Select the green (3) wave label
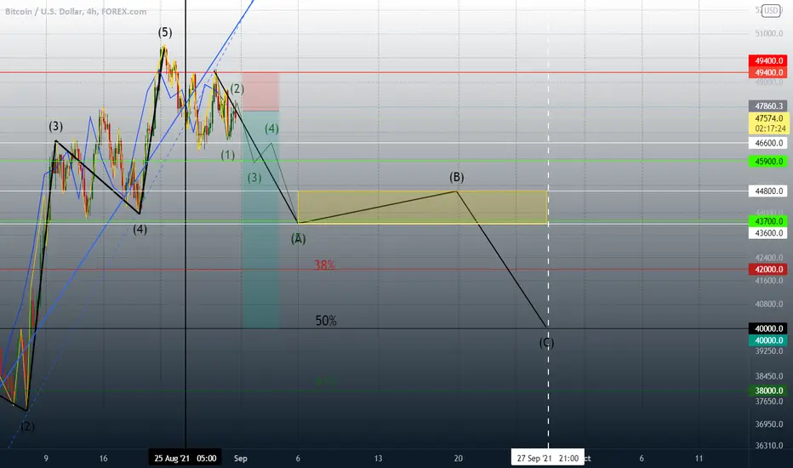The width and height of the screenshot is (793, 468). (254, 178)
